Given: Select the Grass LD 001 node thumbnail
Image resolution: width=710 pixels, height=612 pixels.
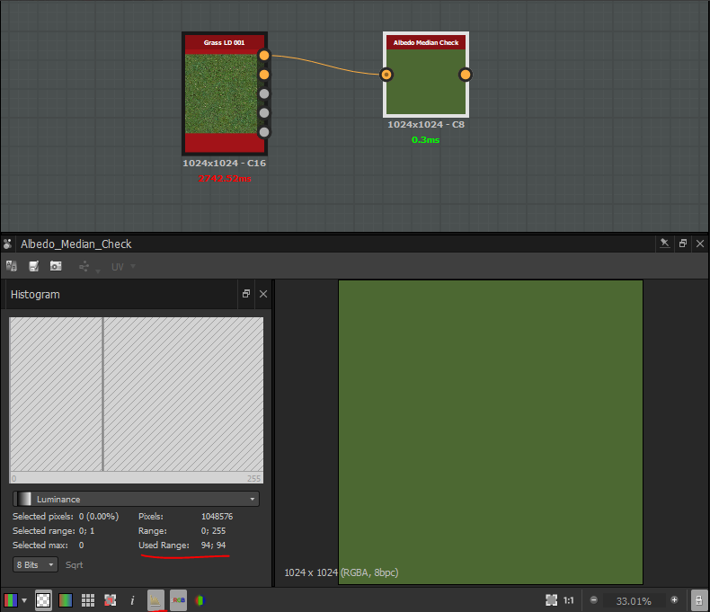Looking at the screenshot, I should coord(224,93).
